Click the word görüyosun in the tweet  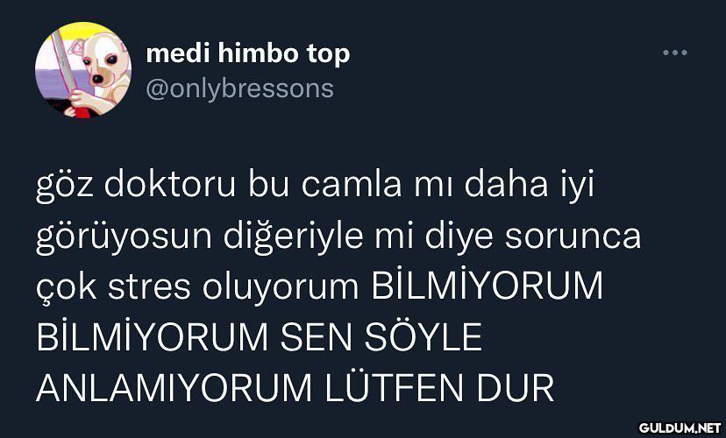[125, 237]
